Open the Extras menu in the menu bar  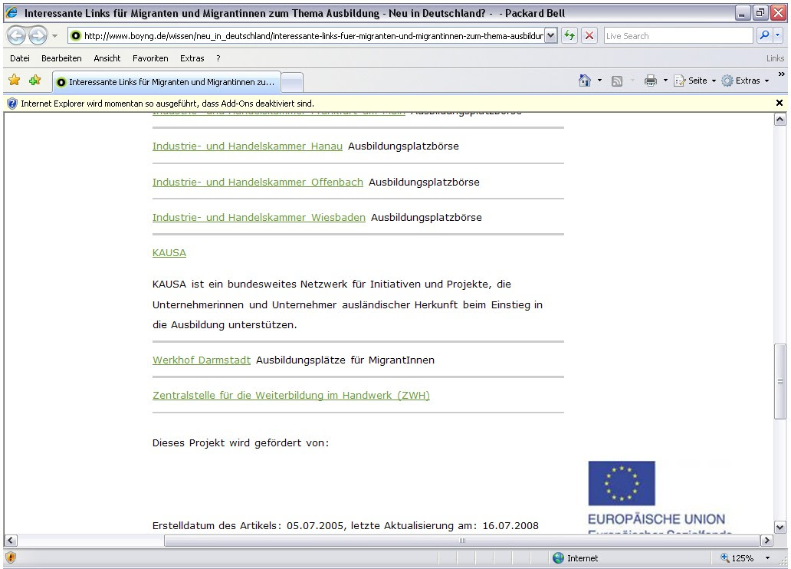tap(192, 58)
